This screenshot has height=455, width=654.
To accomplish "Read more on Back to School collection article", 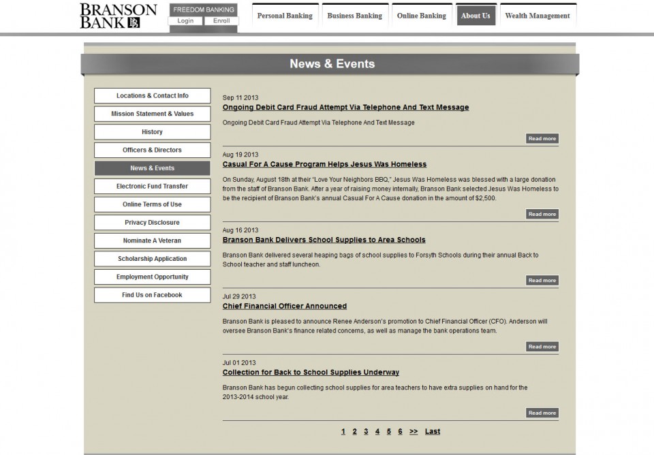I will tap(542, 413).
